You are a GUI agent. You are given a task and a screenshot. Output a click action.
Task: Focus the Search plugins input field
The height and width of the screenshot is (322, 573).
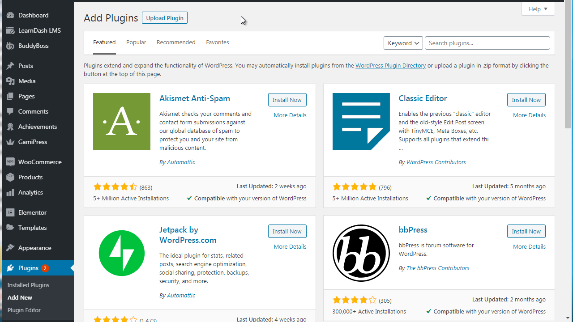pos(487,43)
